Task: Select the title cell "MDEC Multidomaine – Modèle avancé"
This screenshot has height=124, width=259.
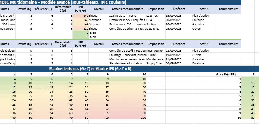Action: (x=120, y=2)
